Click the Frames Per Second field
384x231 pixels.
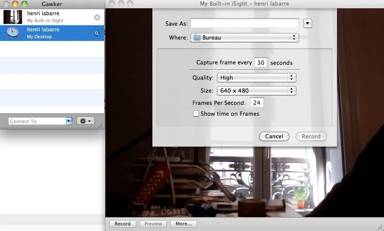pyautogui.click(x=257, y=103)
